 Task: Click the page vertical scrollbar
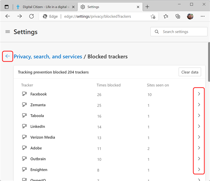pyautogui.click(x=209, y=62)
